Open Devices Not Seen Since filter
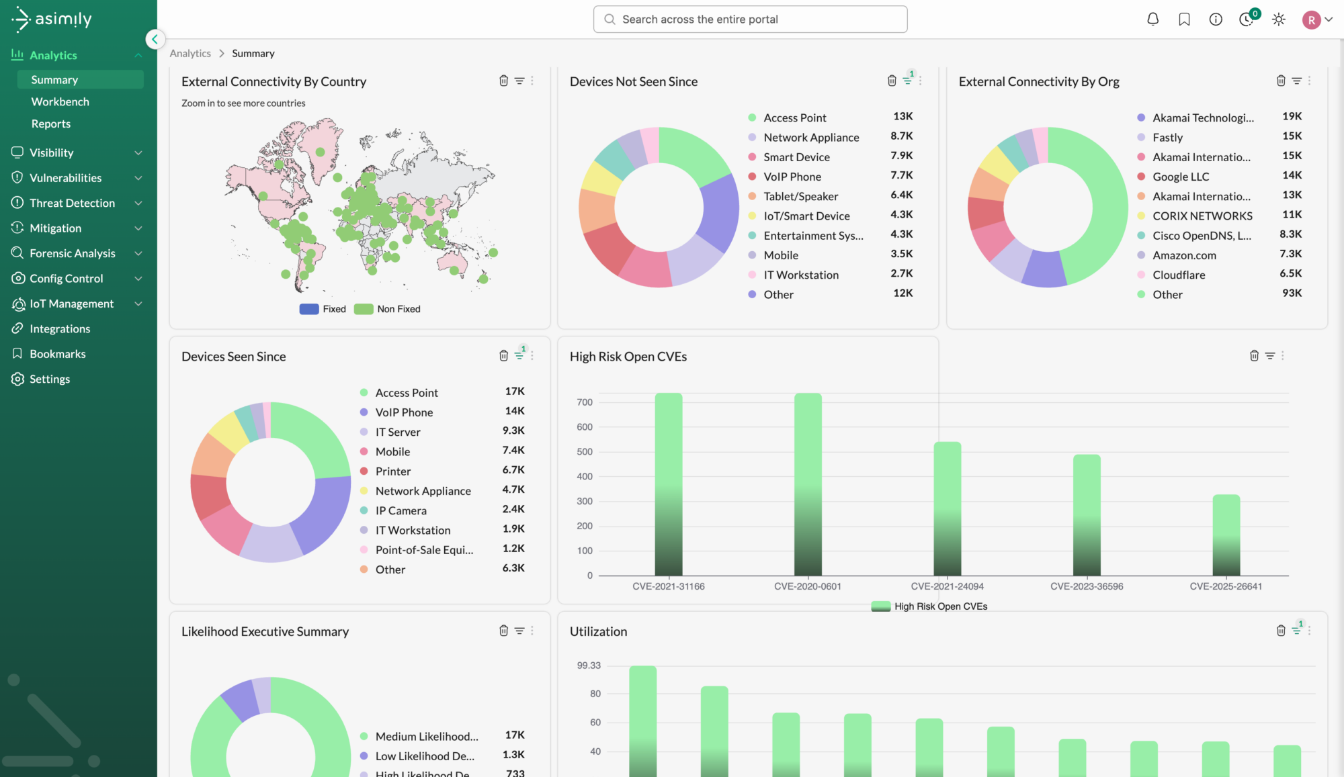The image size is (1344, 777). (908, 80)
